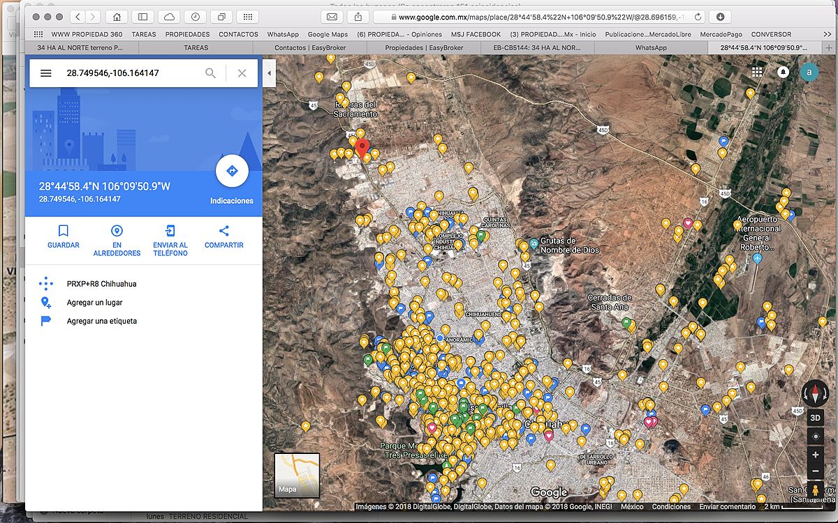Share the place with Compartir

(x=223, y=236)
